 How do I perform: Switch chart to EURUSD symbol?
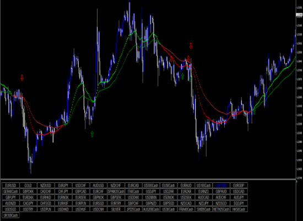point(10,186)
